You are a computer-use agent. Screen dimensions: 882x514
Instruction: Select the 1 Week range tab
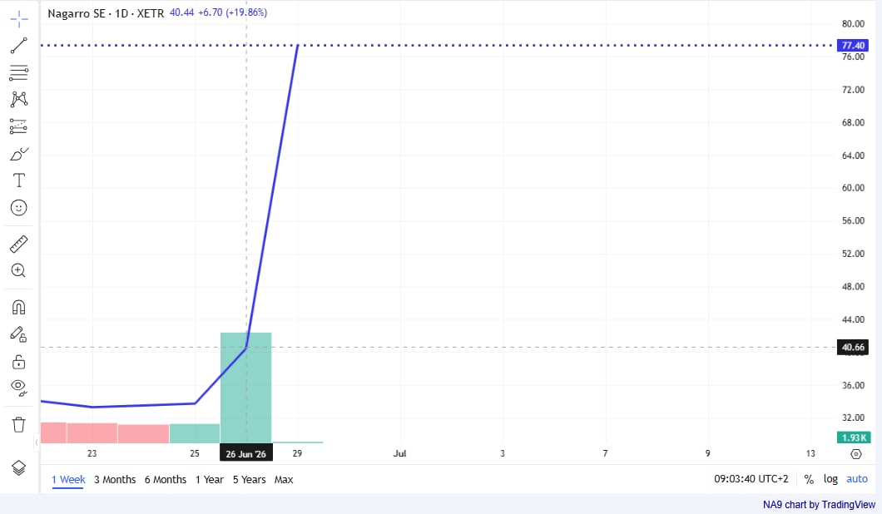pos(68,480)
